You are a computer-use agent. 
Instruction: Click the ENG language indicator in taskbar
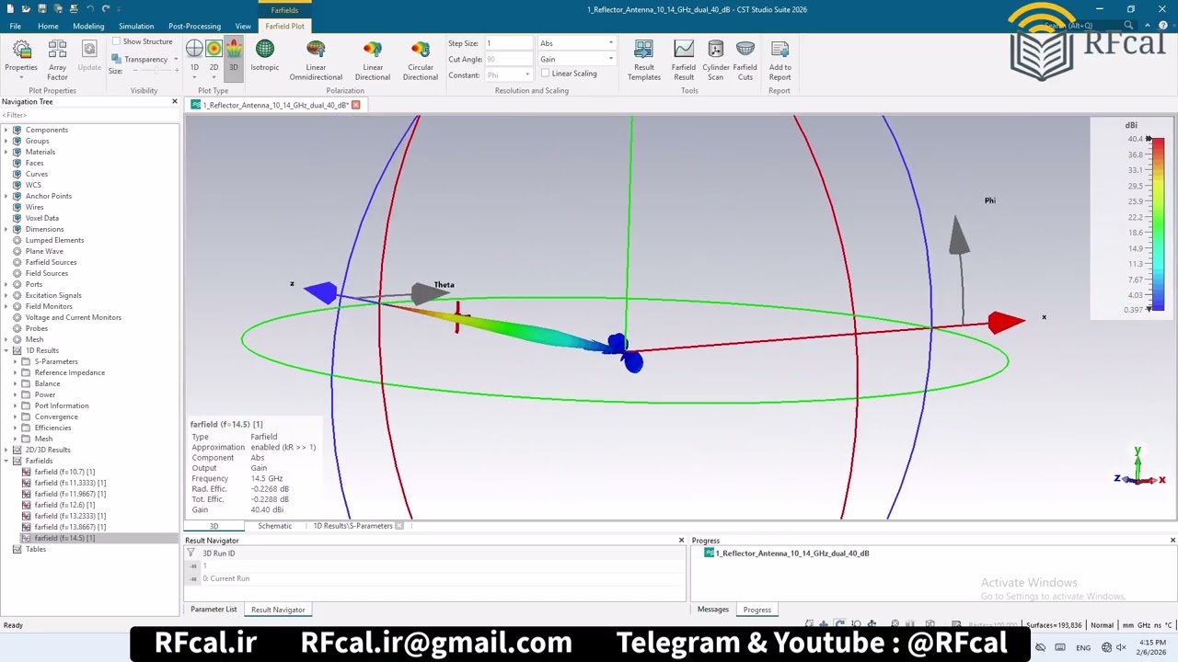point(1083,647)
